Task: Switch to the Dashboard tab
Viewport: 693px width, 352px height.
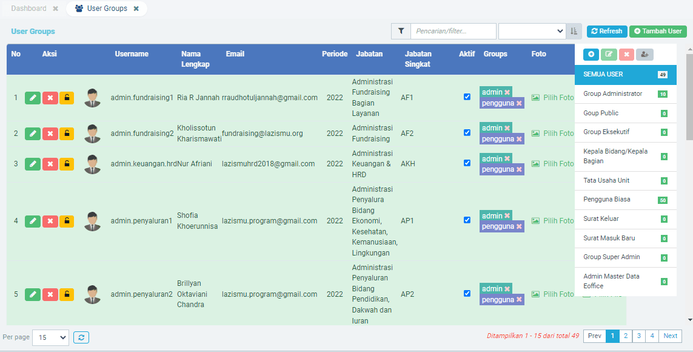Action: (28, 8)
